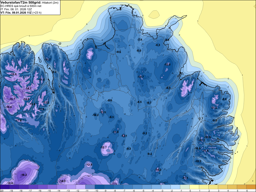256x192 pixels.
Task: Click the -10.3 temperature value
Action: coord(198,161)
